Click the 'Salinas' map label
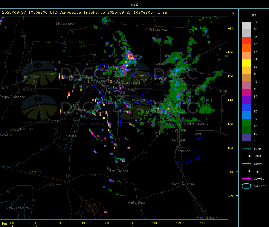 pos(52,121)
